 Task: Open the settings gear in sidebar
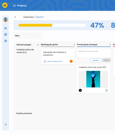click(6, 41)
